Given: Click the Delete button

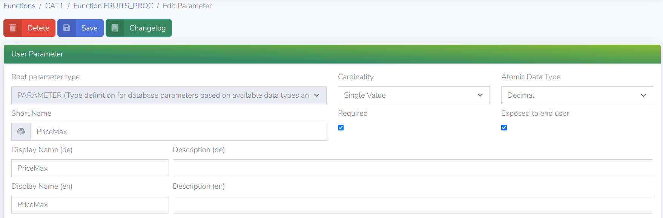Looking at the screenshot, I should (x=38, y=28).
